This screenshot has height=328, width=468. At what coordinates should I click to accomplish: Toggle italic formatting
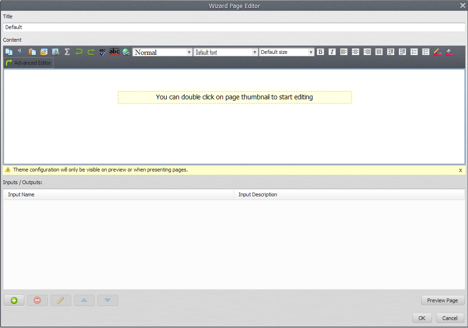pyautogui.click(x=332, y=52)
